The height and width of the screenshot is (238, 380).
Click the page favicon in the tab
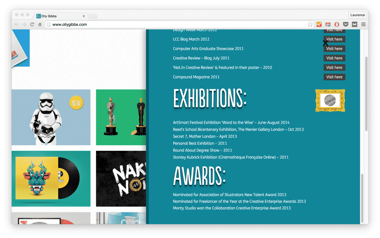point(38,16)
